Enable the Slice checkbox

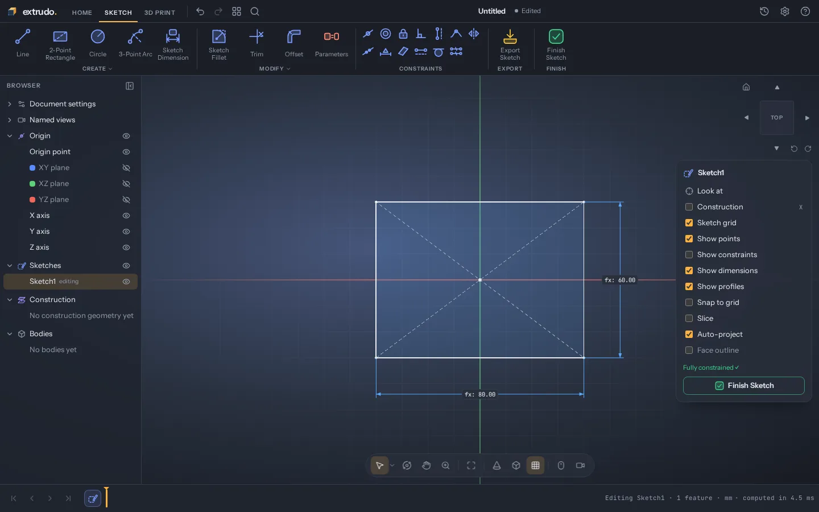click(x=689, y=319)
